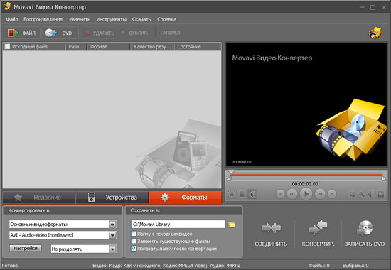The image size is (391, 270).
Task: Click the Исходный файл column header
Action: pyautogui.click(x=34, y=47)
